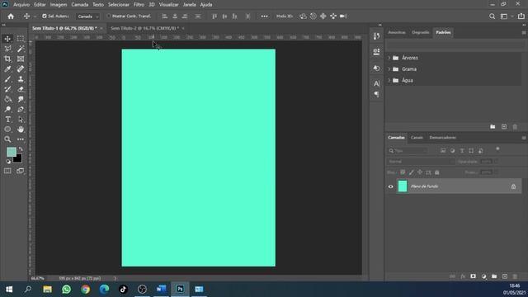This screenshot has height=297, width=528.
Task: Select the Magic Wand tool
Action: click(21, 49)
